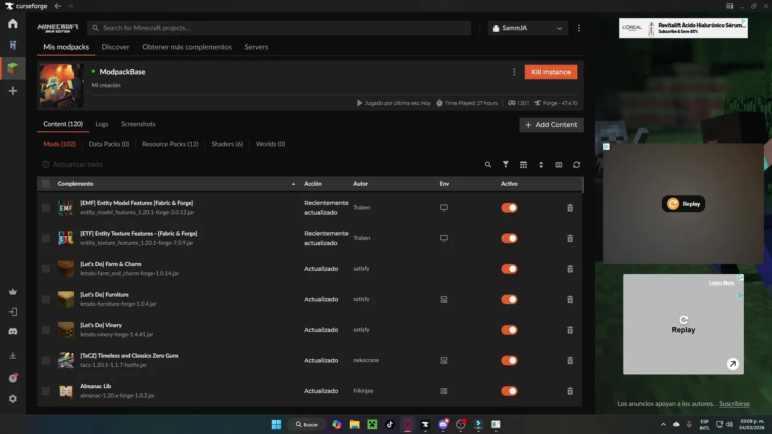Click Actualizar todo
This screenshot has height=434, width=772.
point(72,165)
